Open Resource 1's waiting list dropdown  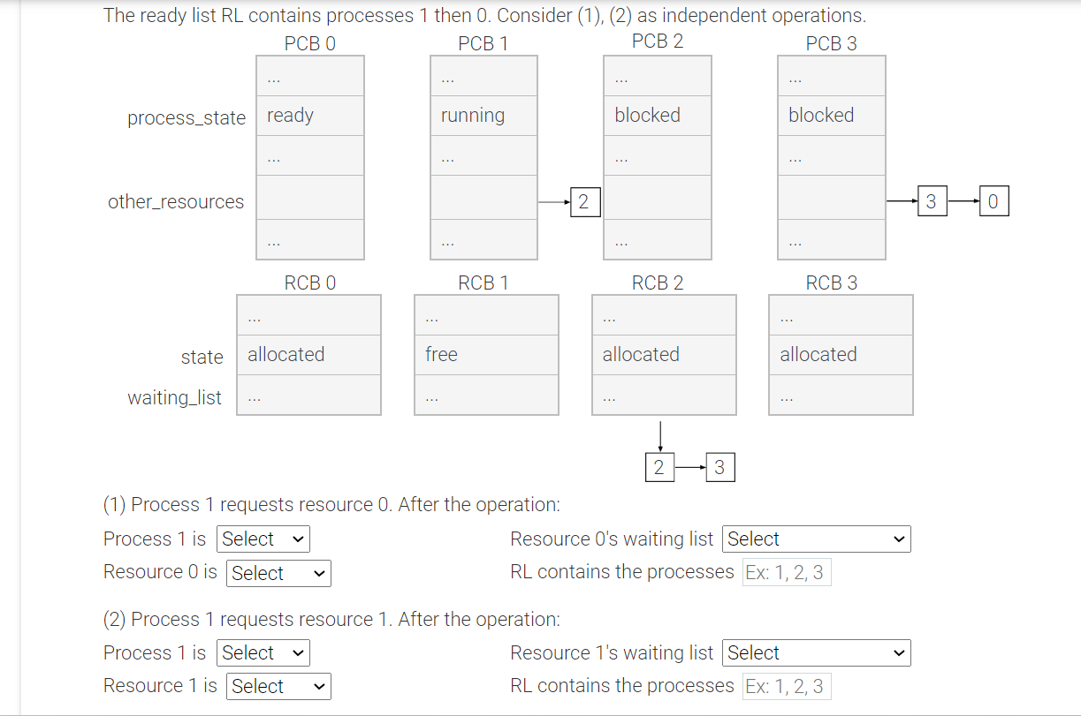pyautogui.click(x=815, y=652)
